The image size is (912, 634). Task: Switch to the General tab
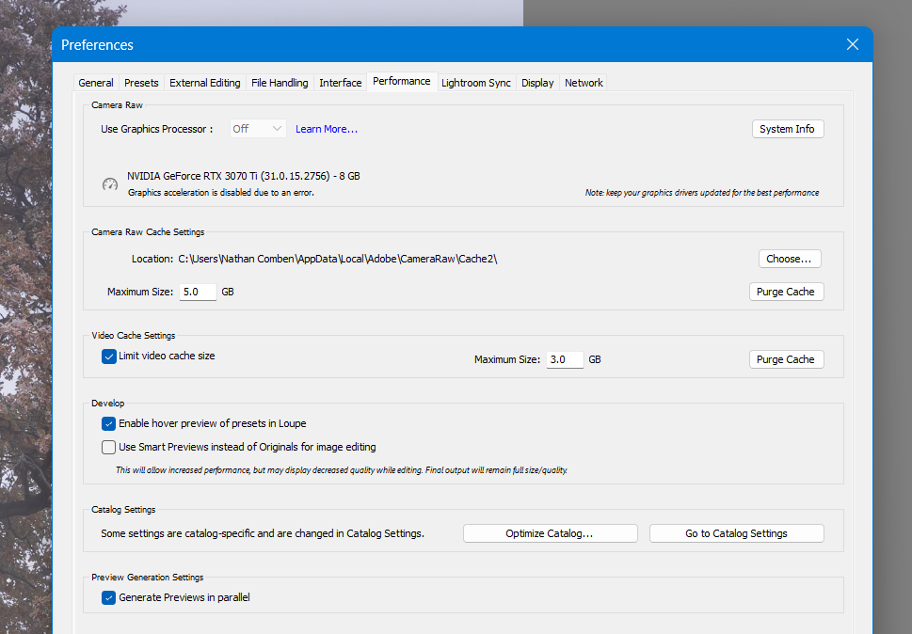click(95, 82)
